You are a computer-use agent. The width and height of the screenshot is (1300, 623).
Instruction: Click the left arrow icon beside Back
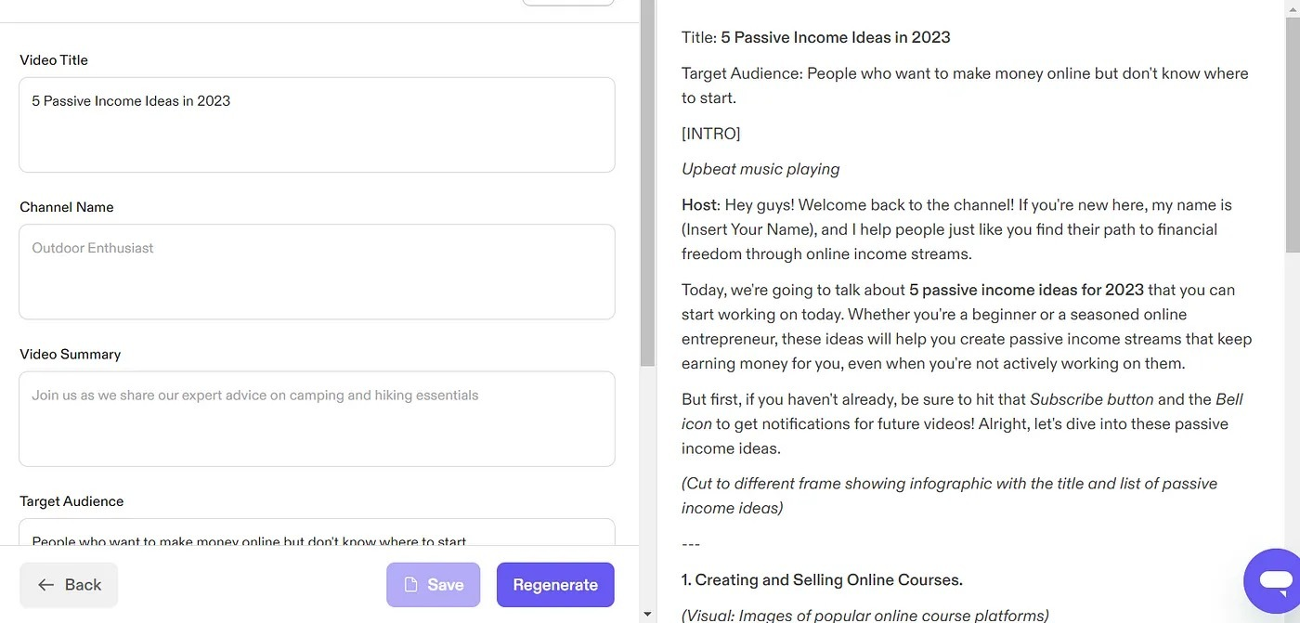click(x=45, y=585)
